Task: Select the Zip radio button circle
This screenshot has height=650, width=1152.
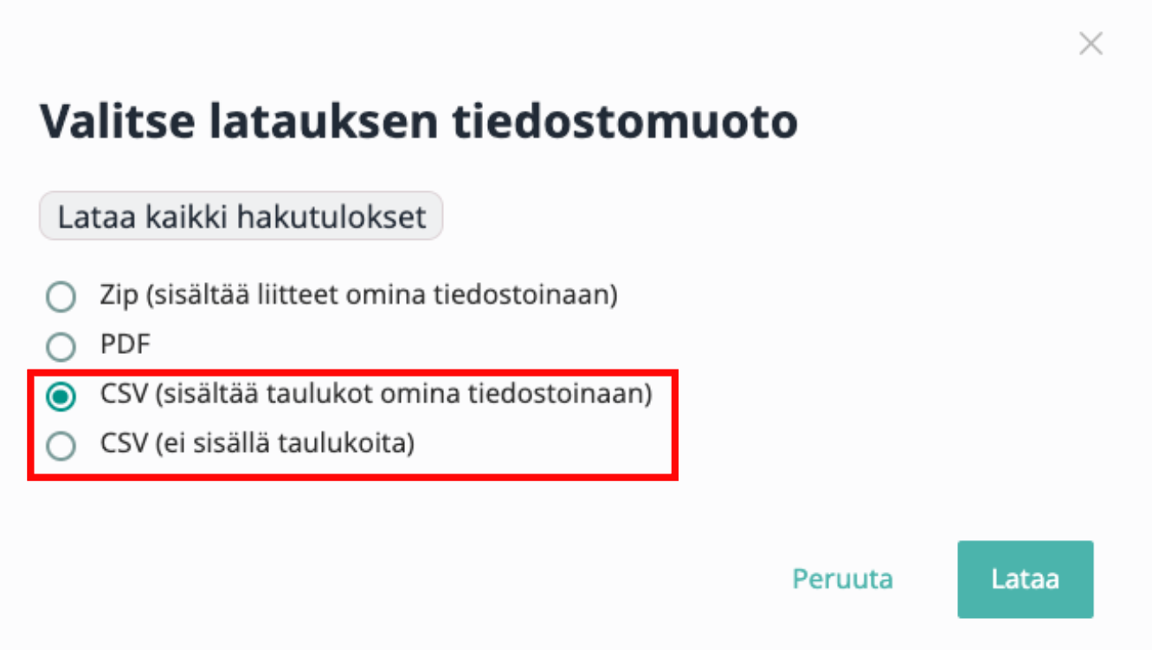Action: [61, 297]
